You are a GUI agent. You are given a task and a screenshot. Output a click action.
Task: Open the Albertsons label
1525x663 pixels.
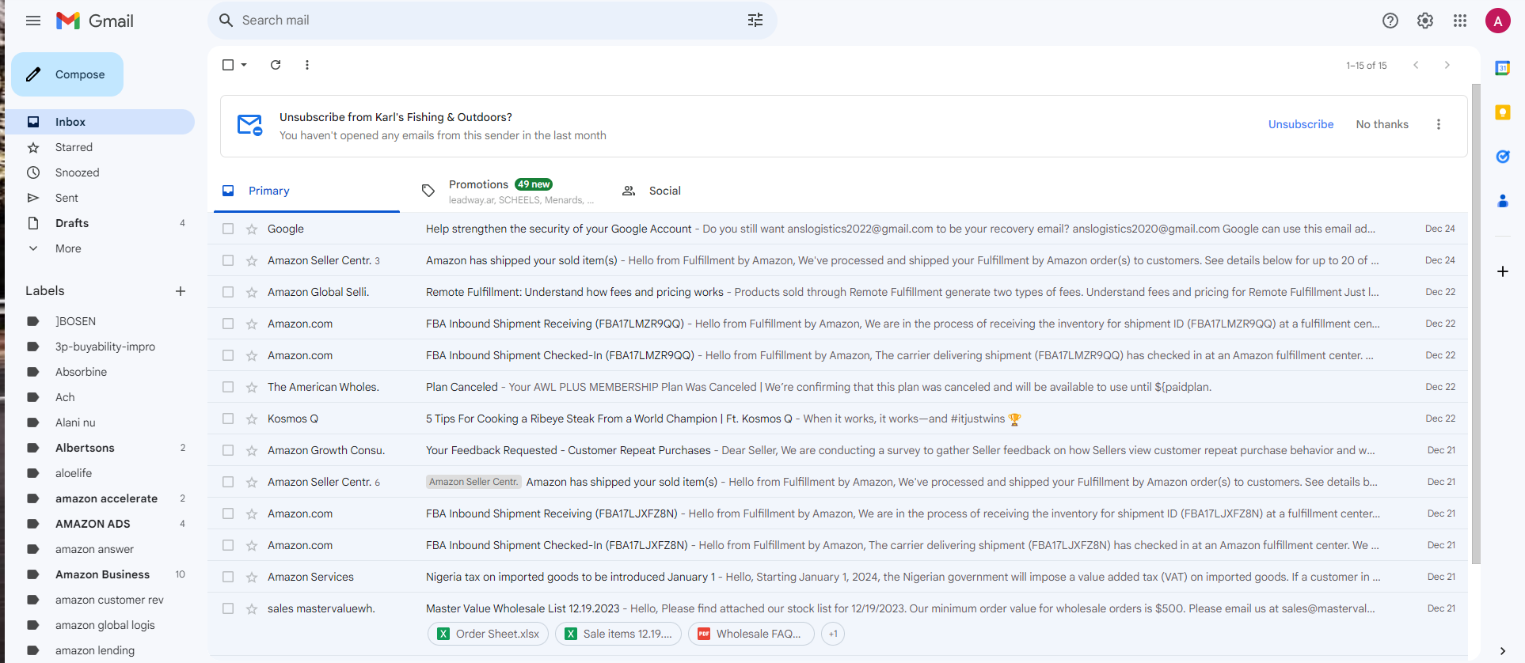pos(100,448)
